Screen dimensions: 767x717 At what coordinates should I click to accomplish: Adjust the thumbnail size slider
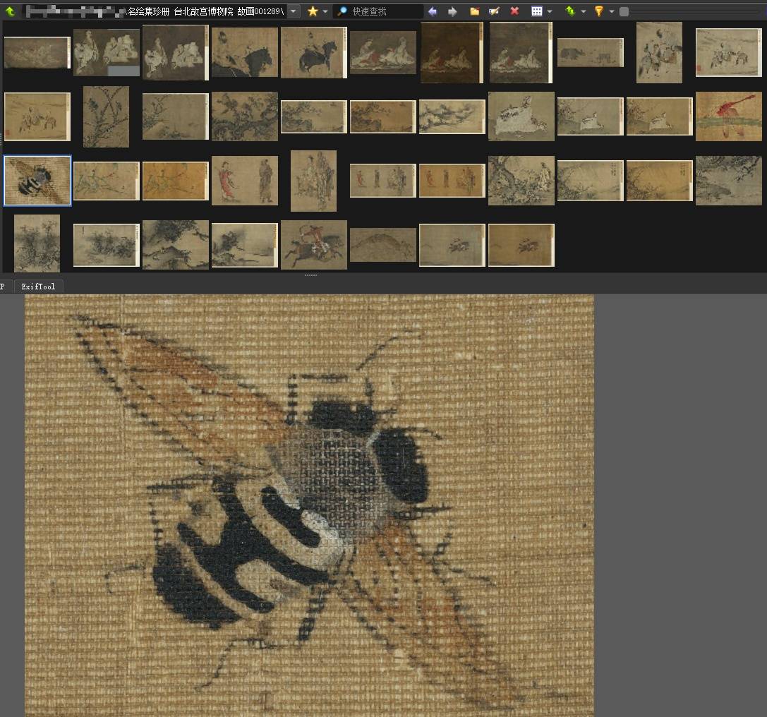[624, 11]
